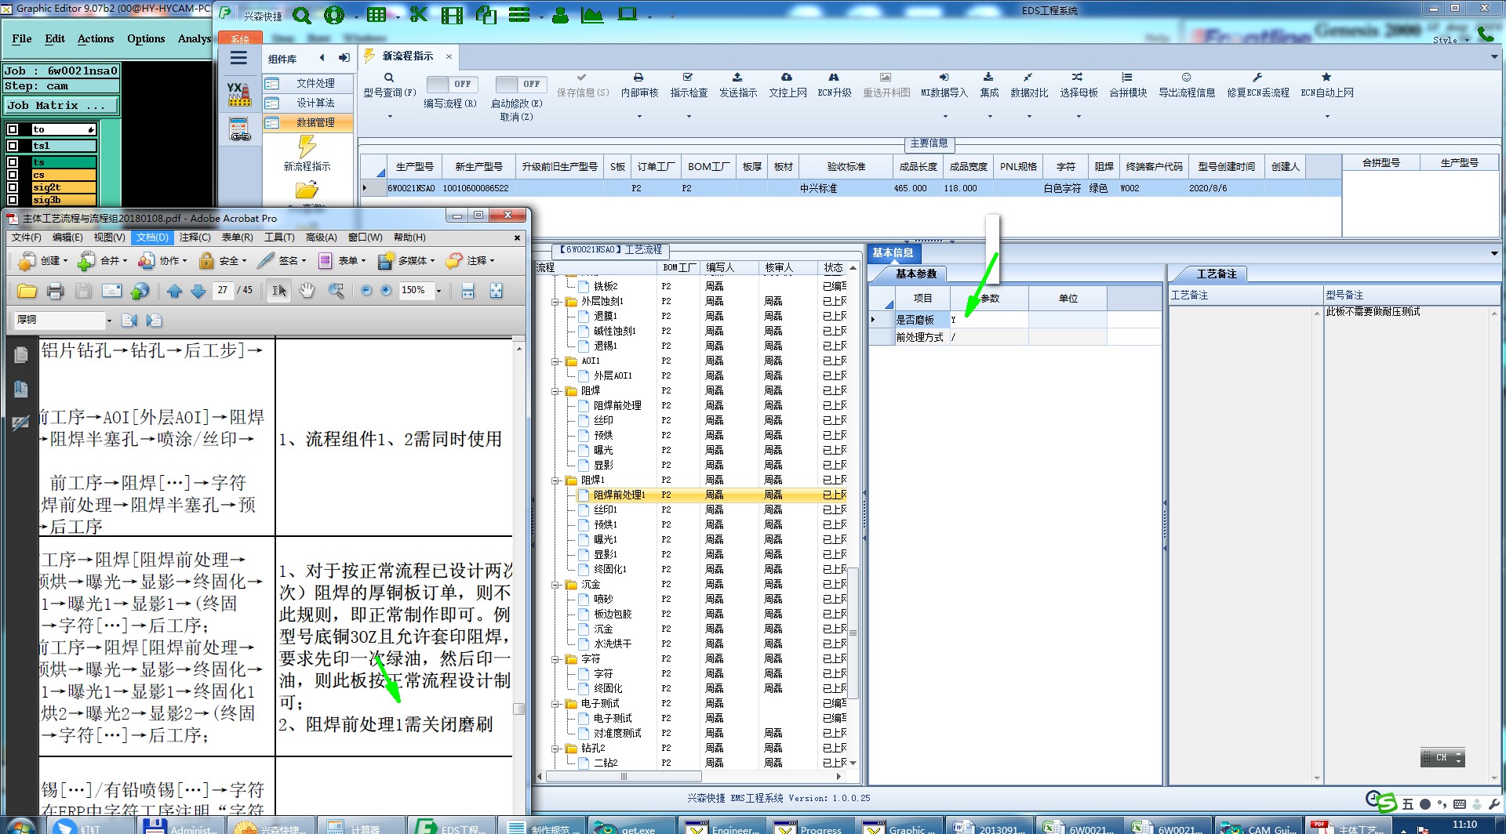Click green film strip icon in EDS toolbar
1506x834 pixels.
452,15
